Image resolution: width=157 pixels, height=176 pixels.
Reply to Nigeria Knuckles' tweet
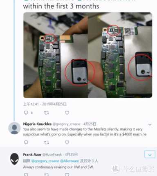click(x=26, y=142)
